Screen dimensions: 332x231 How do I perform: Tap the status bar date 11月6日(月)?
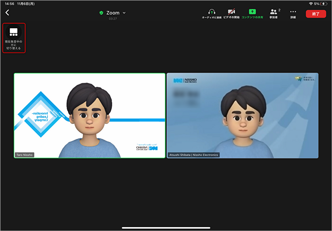click(26, 4)
